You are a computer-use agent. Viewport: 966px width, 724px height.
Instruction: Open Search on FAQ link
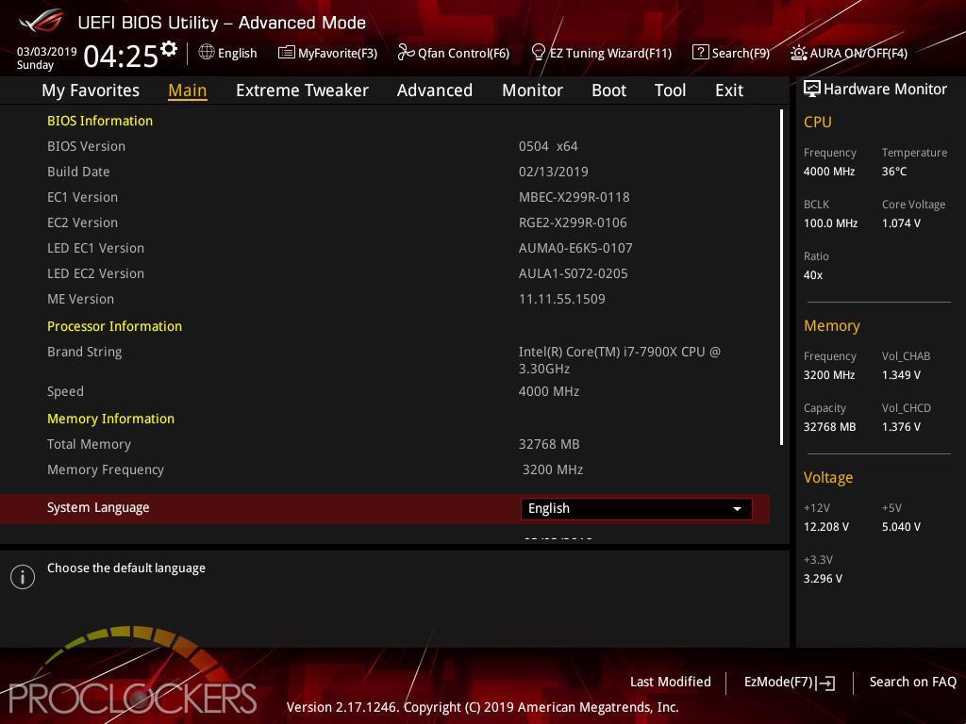coord(912,682)
